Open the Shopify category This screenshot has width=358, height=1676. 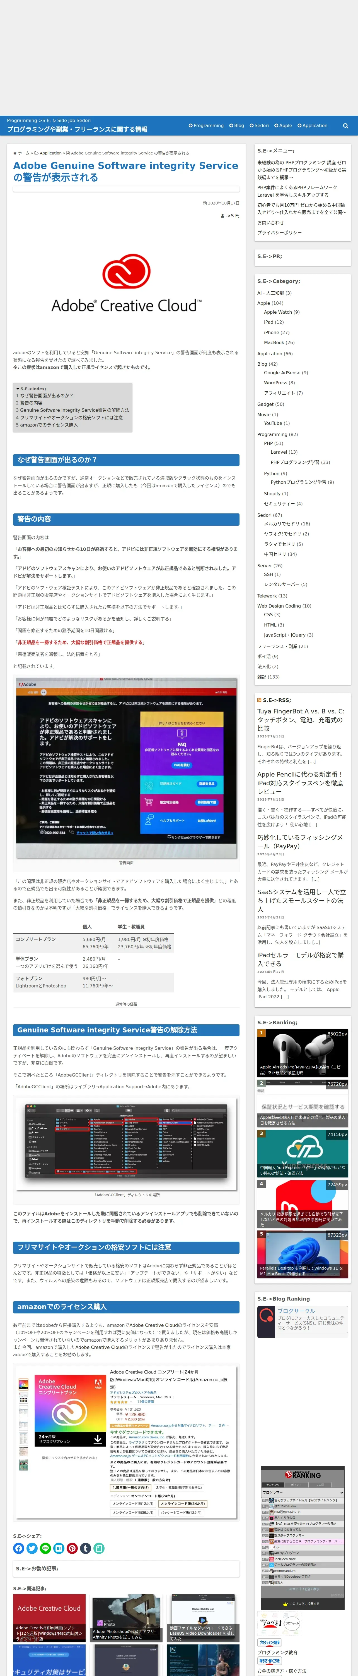point(272,494)
